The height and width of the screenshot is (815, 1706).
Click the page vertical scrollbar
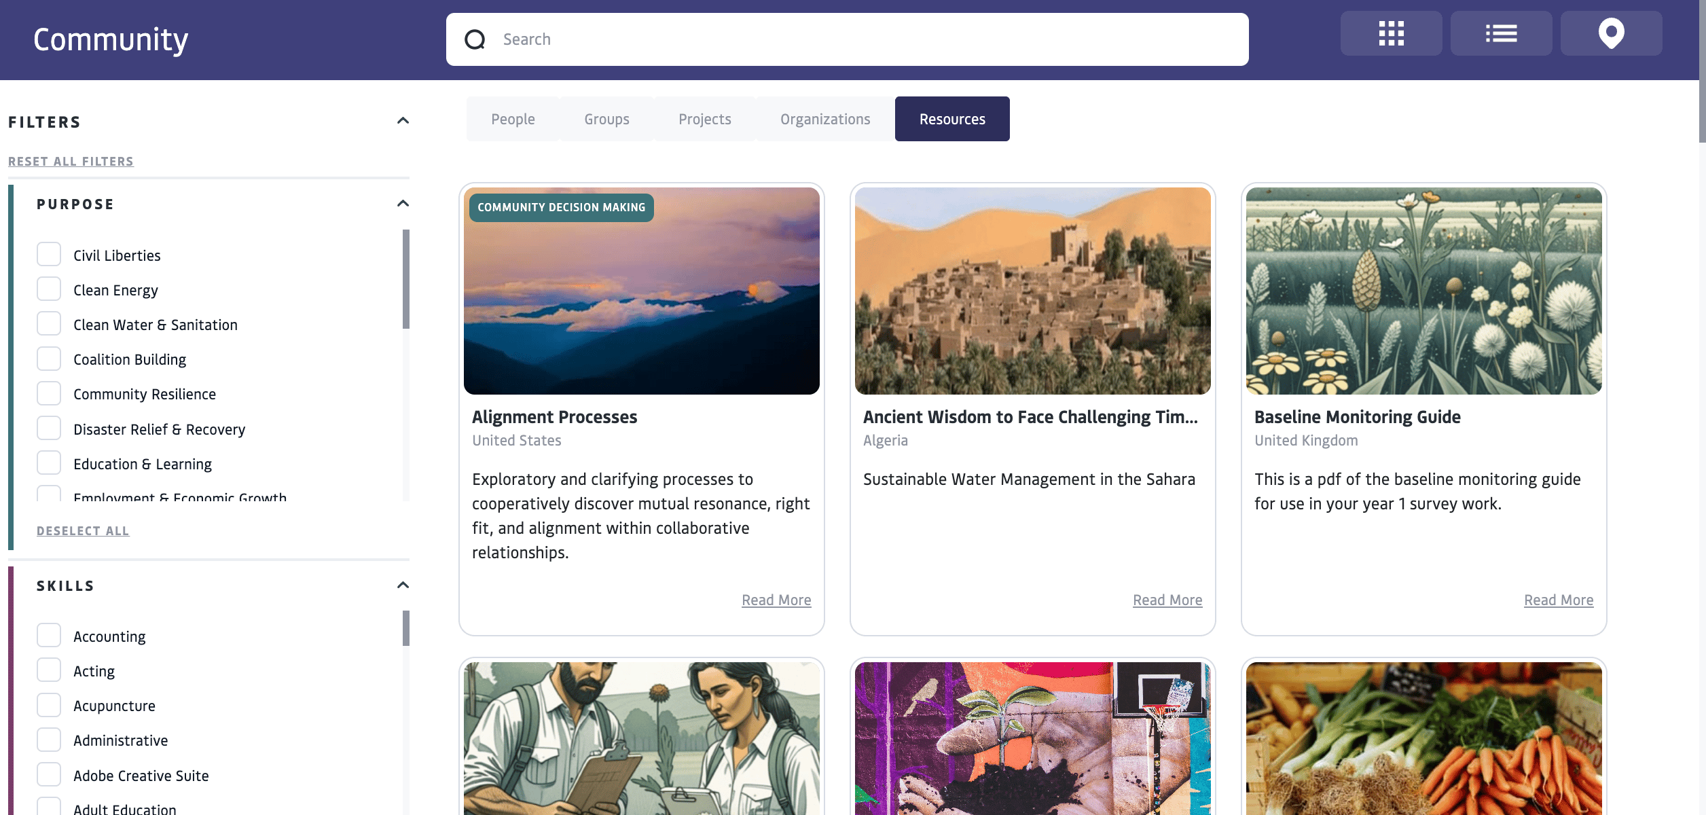coord(1702,71)
